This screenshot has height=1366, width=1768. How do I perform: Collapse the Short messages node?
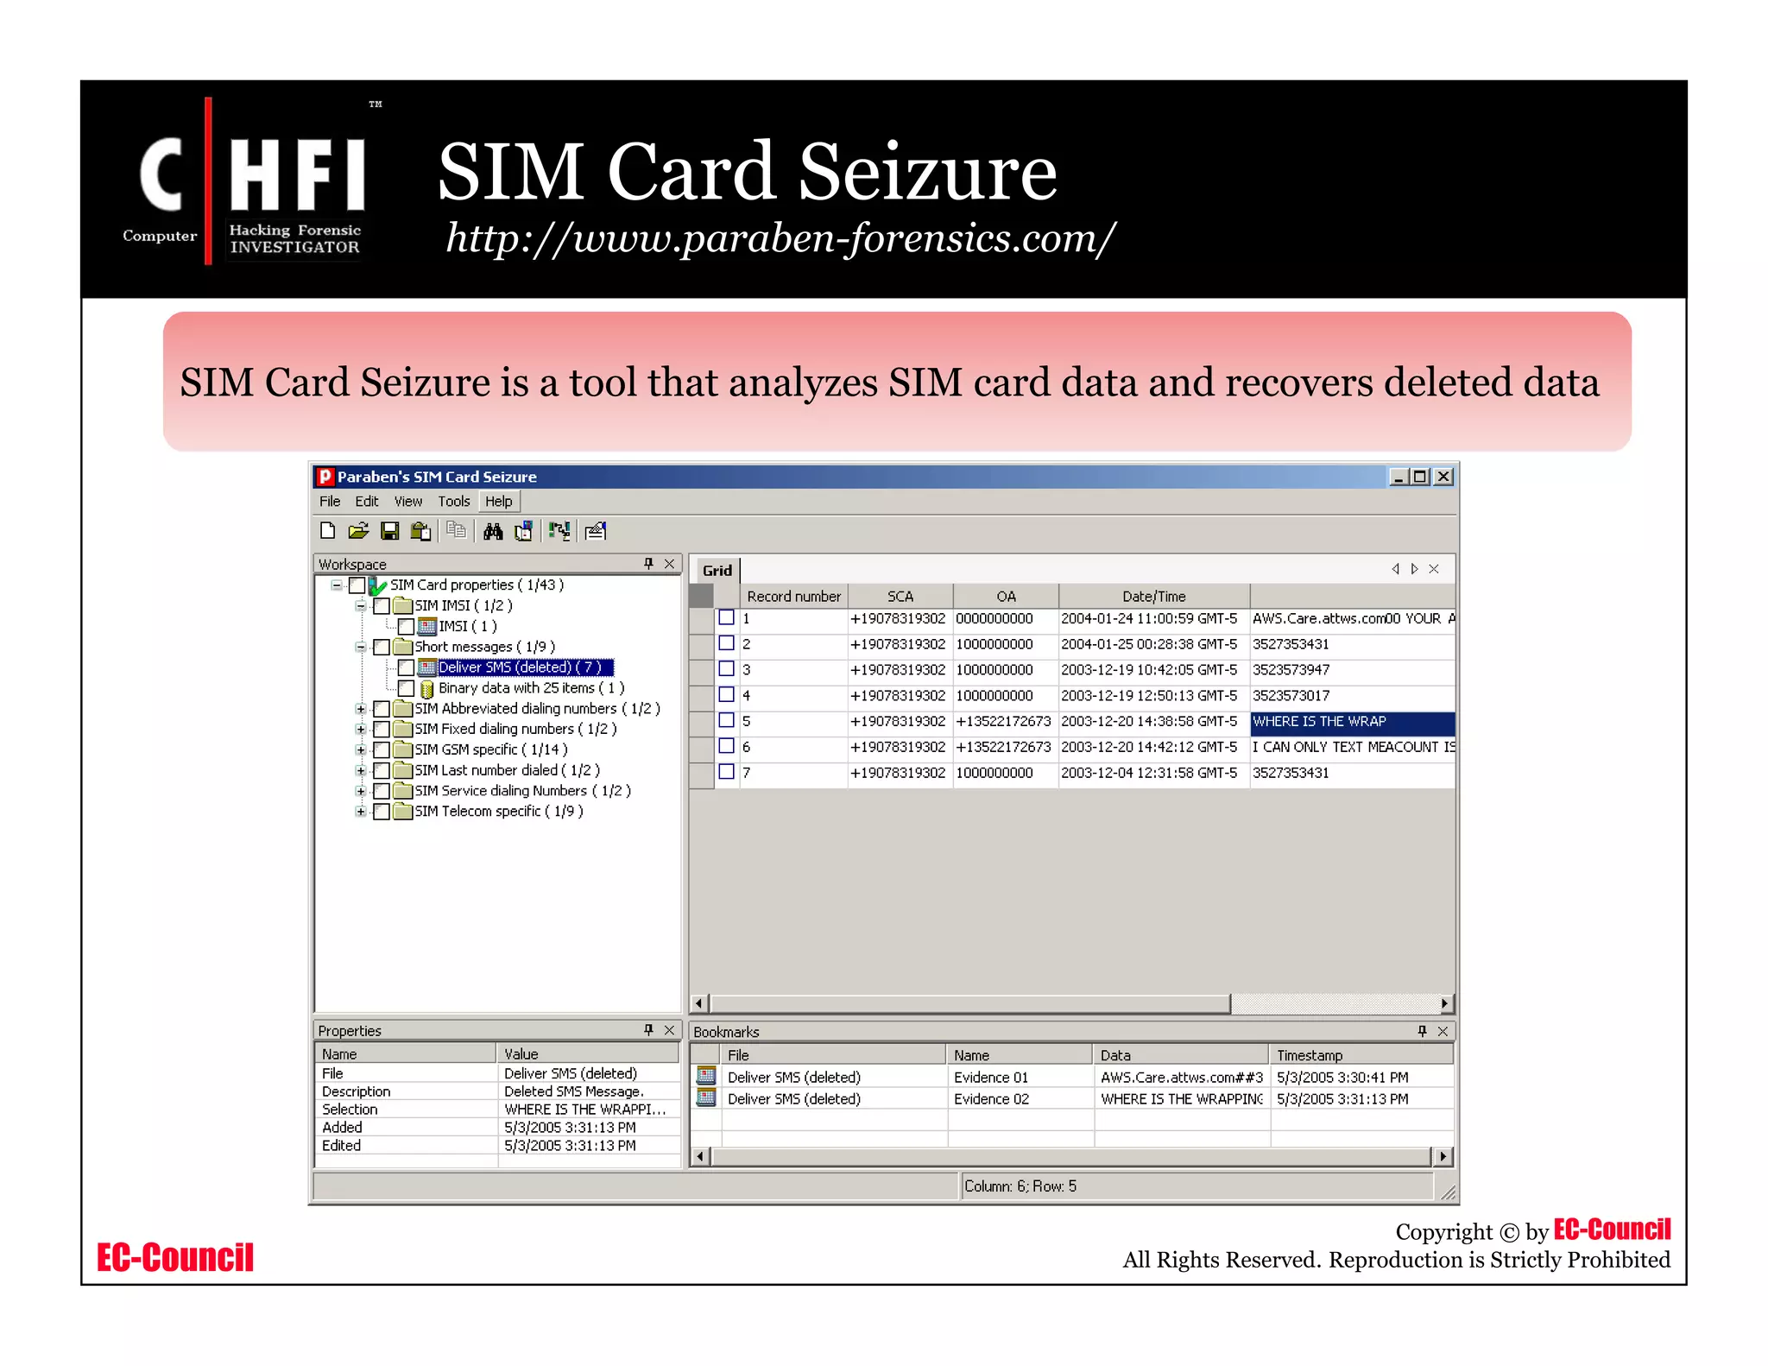pos(361,647)
